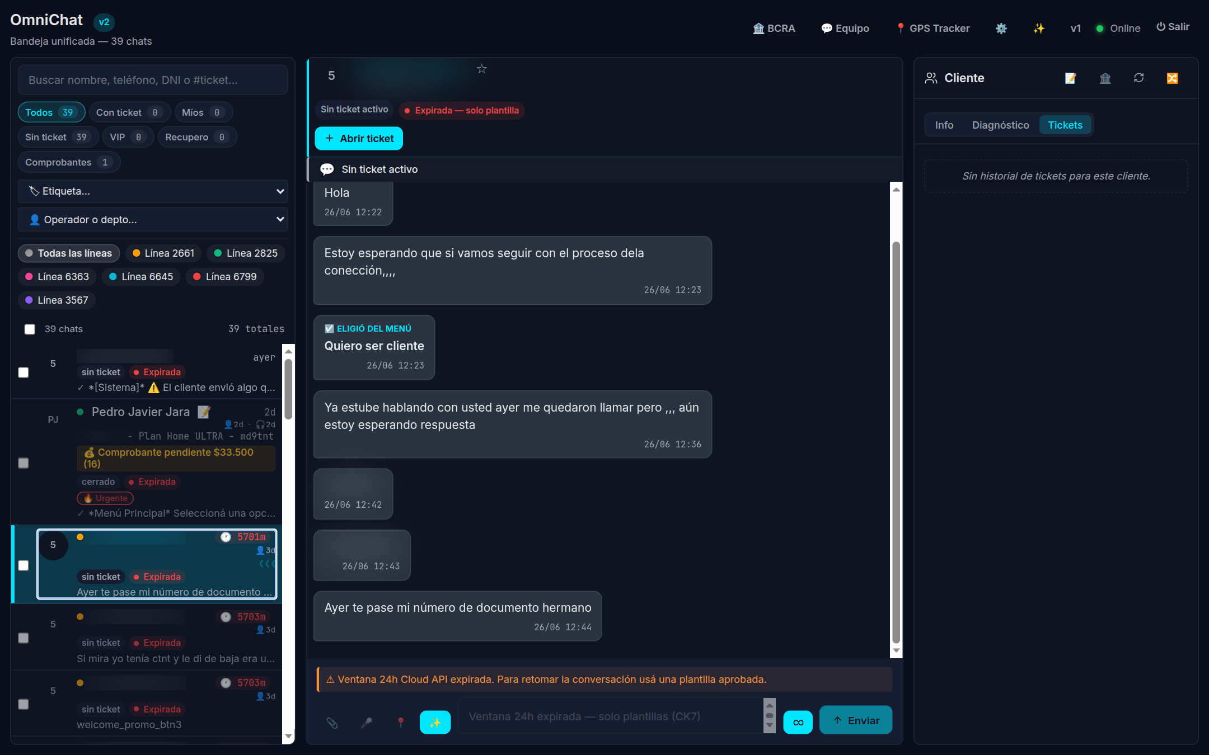The width and height of the screenshot is (1209, 755).
Task: Click the sparkles icon in the top header
Action: click(1039, 28)
